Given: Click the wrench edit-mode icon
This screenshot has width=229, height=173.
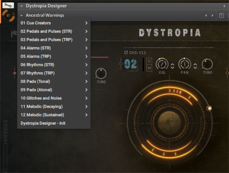Looking at the screenshot, I should pos(8,5).
